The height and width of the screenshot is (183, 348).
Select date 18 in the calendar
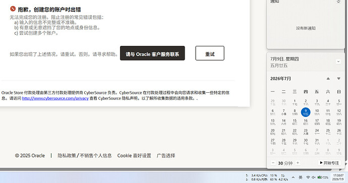pos(328,122)
